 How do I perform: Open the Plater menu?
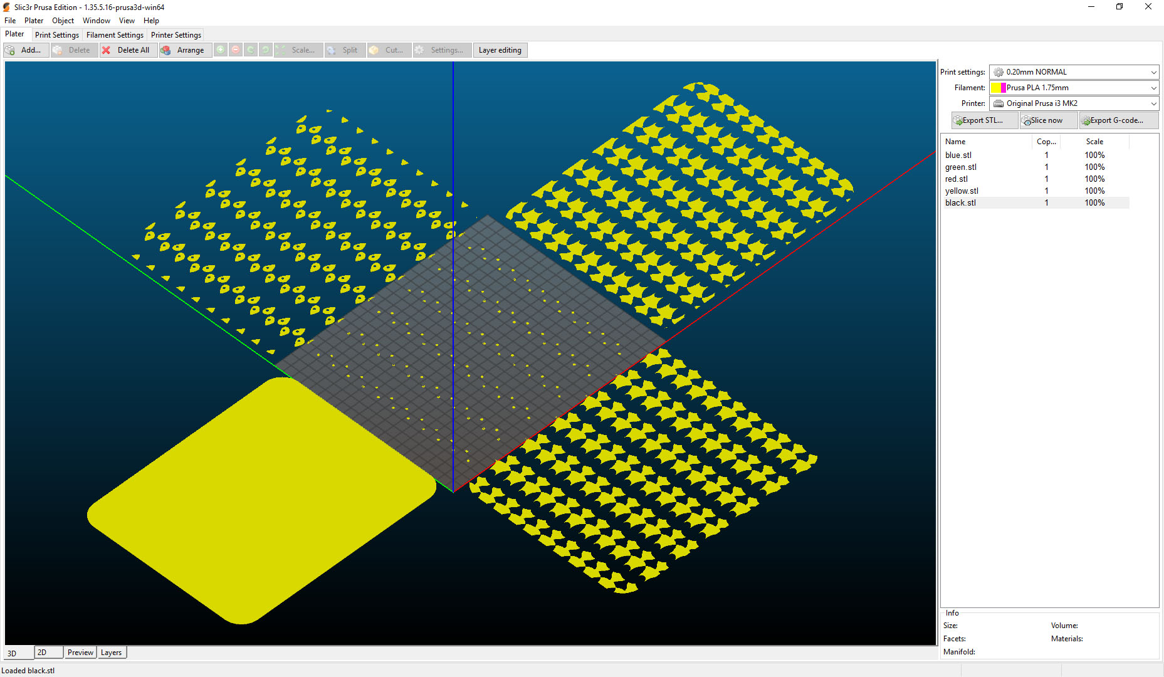tap(33, 20)
